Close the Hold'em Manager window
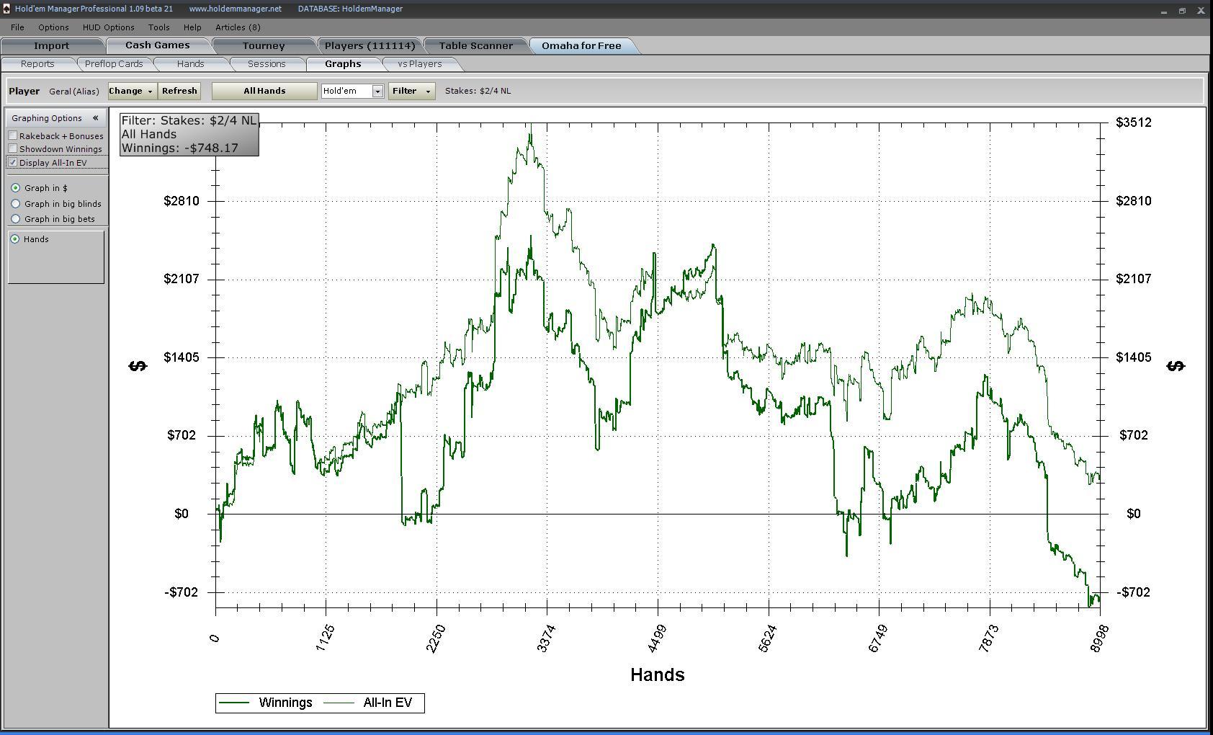 1201,10
